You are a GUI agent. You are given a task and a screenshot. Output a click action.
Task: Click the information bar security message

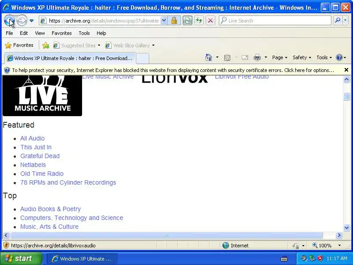coord(173,70)
